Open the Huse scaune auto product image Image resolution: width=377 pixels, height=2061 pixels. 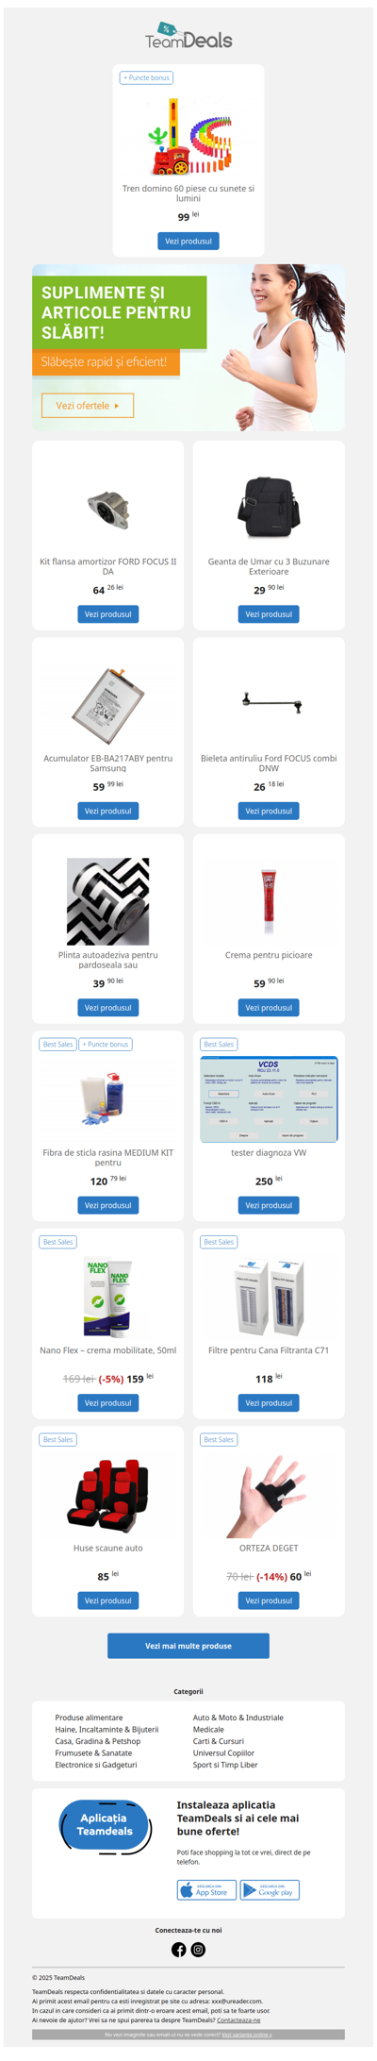point(108,1496)
